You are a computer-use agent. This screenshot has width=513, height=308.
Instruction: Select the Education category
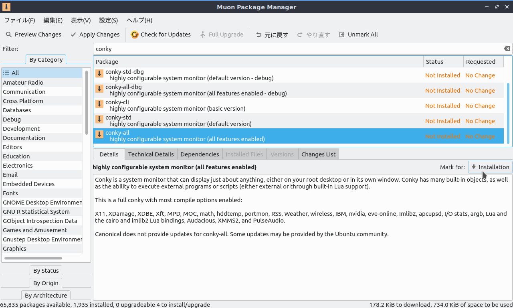42,156
